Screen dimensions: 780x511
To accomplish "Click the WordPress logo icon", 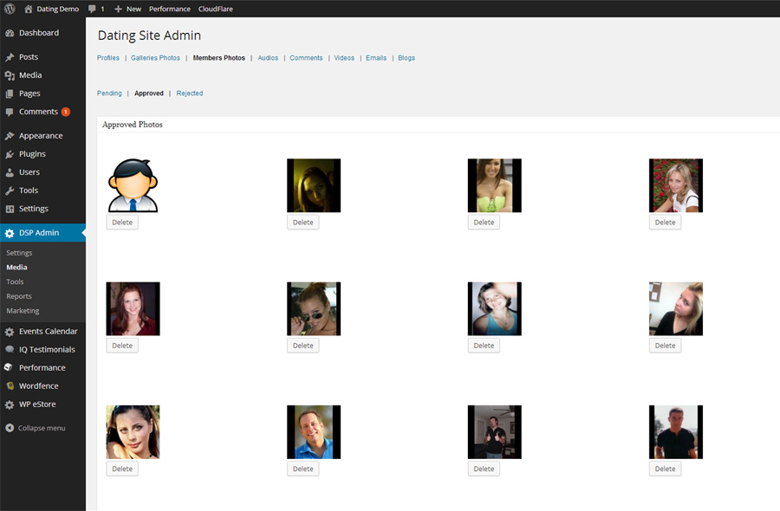I will coord(10,9).
